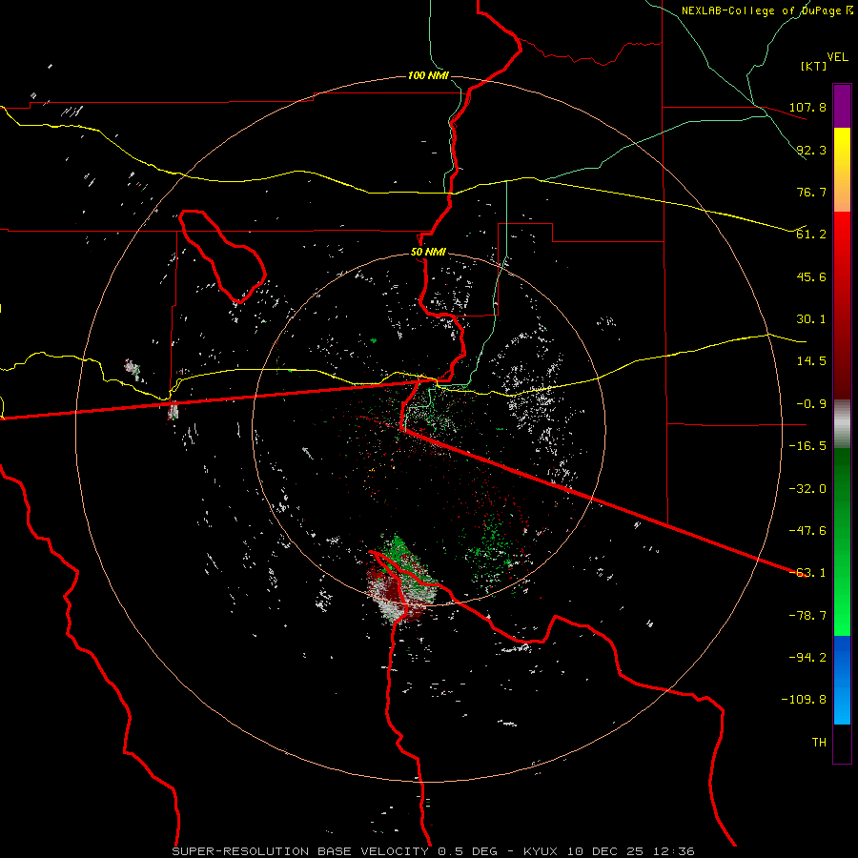This screenshot has width=858, height=858.
Task: Click the 14.5 velocity scale value
Action: coord(811,361)
